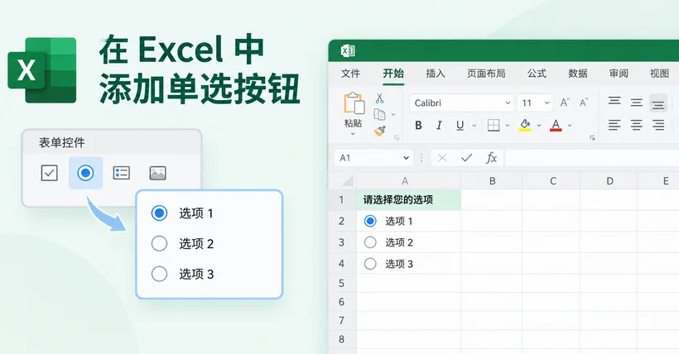Apply middle vertical alignment

636,103
